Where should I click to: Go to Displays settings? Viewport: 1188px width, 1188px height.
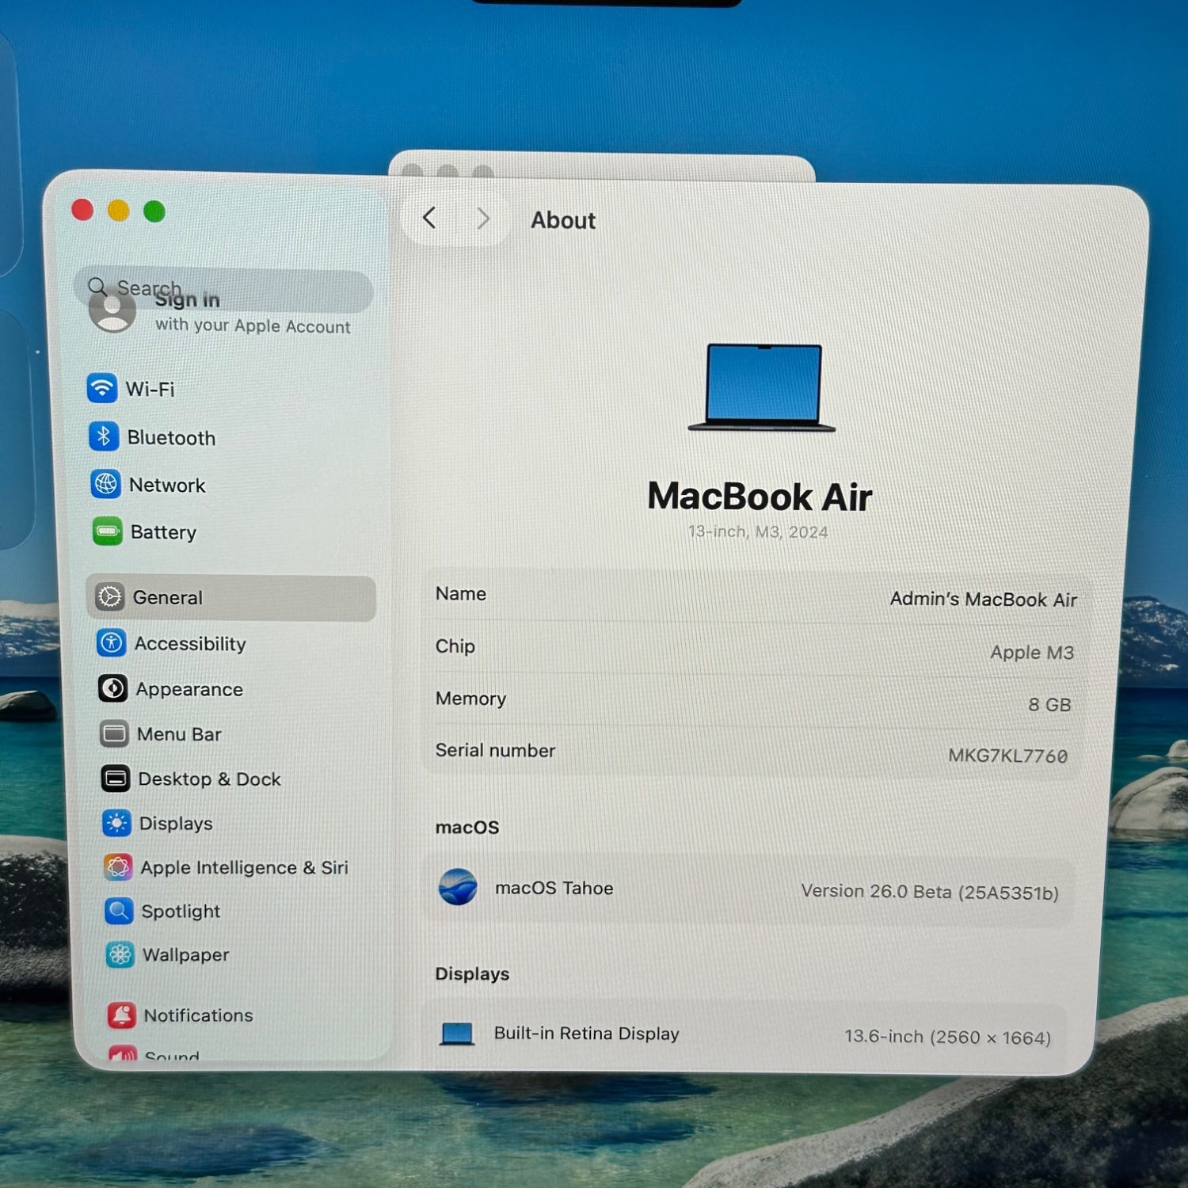(176, 824)
